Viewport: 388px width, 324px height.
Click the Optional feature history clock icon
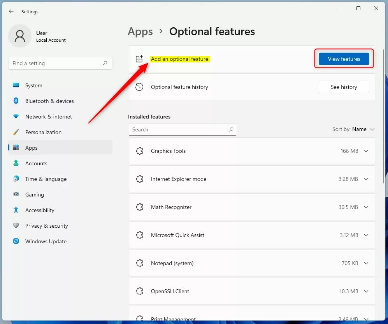click(x=139, y=87)
